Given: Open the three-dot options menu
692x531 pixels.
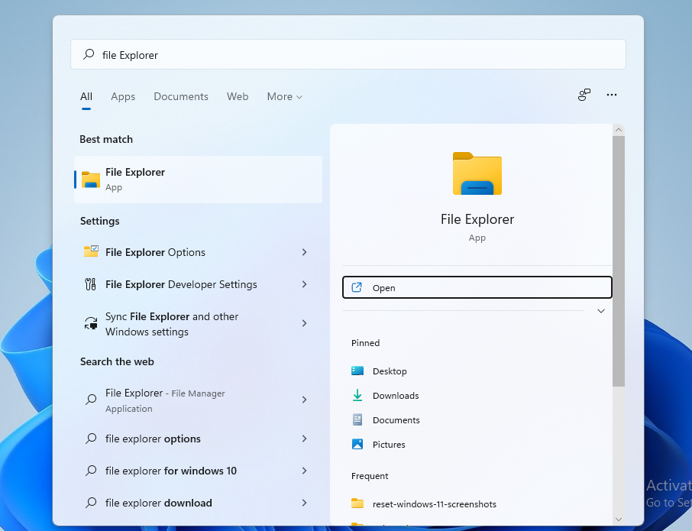Looking at the screenshot, I should pos(611,95).
